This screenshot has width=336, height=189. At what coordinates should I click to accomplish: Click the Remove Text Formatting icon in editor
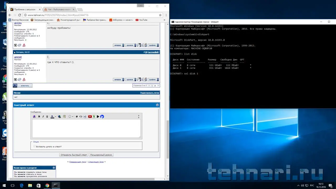(x=34, y=117)
